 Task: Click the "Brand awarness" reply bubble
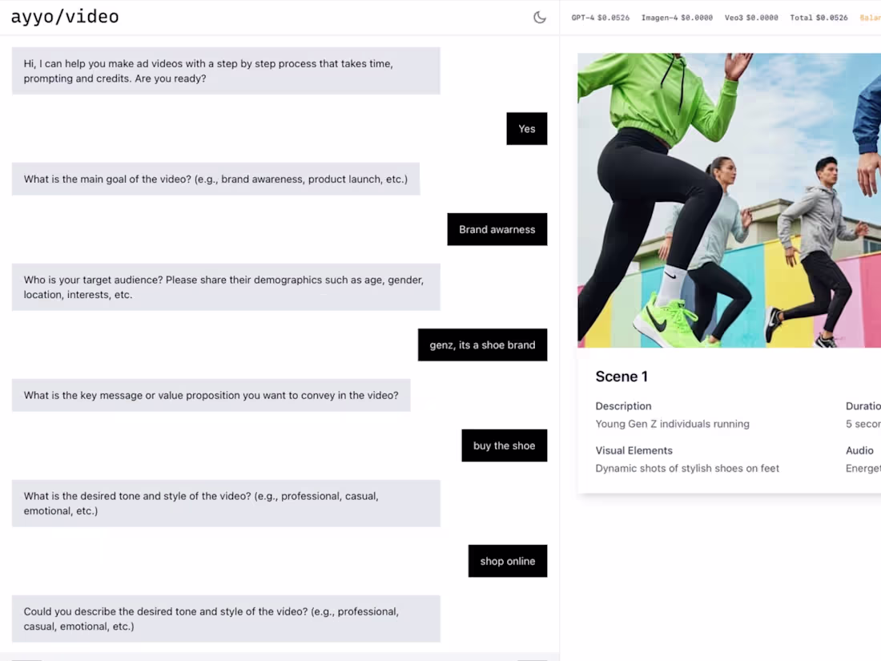point(497,230)
